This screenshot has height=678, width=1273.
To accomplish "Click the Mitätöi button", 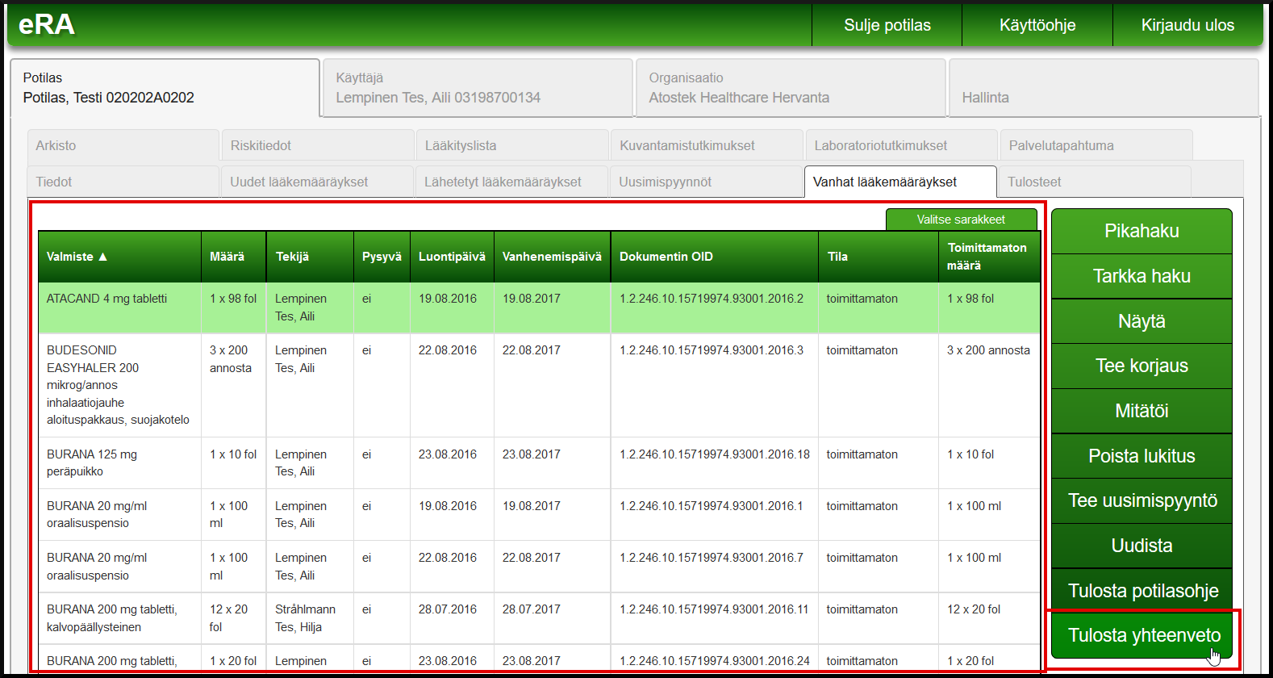I will point(1142,411).
